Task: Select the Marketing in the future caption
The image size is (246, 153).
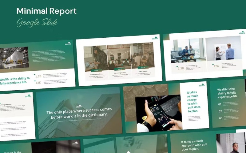Action: pos(95,74)
